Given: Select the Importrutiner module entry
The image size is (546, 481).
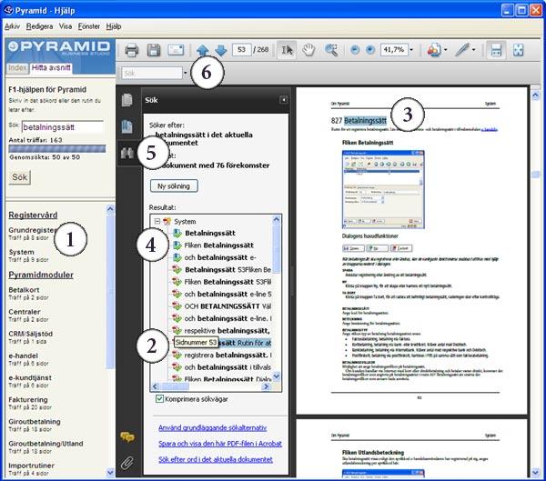Looking at the screenshot, I should point(31,466).
